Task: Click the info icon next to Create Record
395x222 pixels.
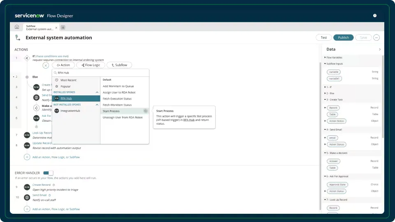Action: [x=53, y=185]
